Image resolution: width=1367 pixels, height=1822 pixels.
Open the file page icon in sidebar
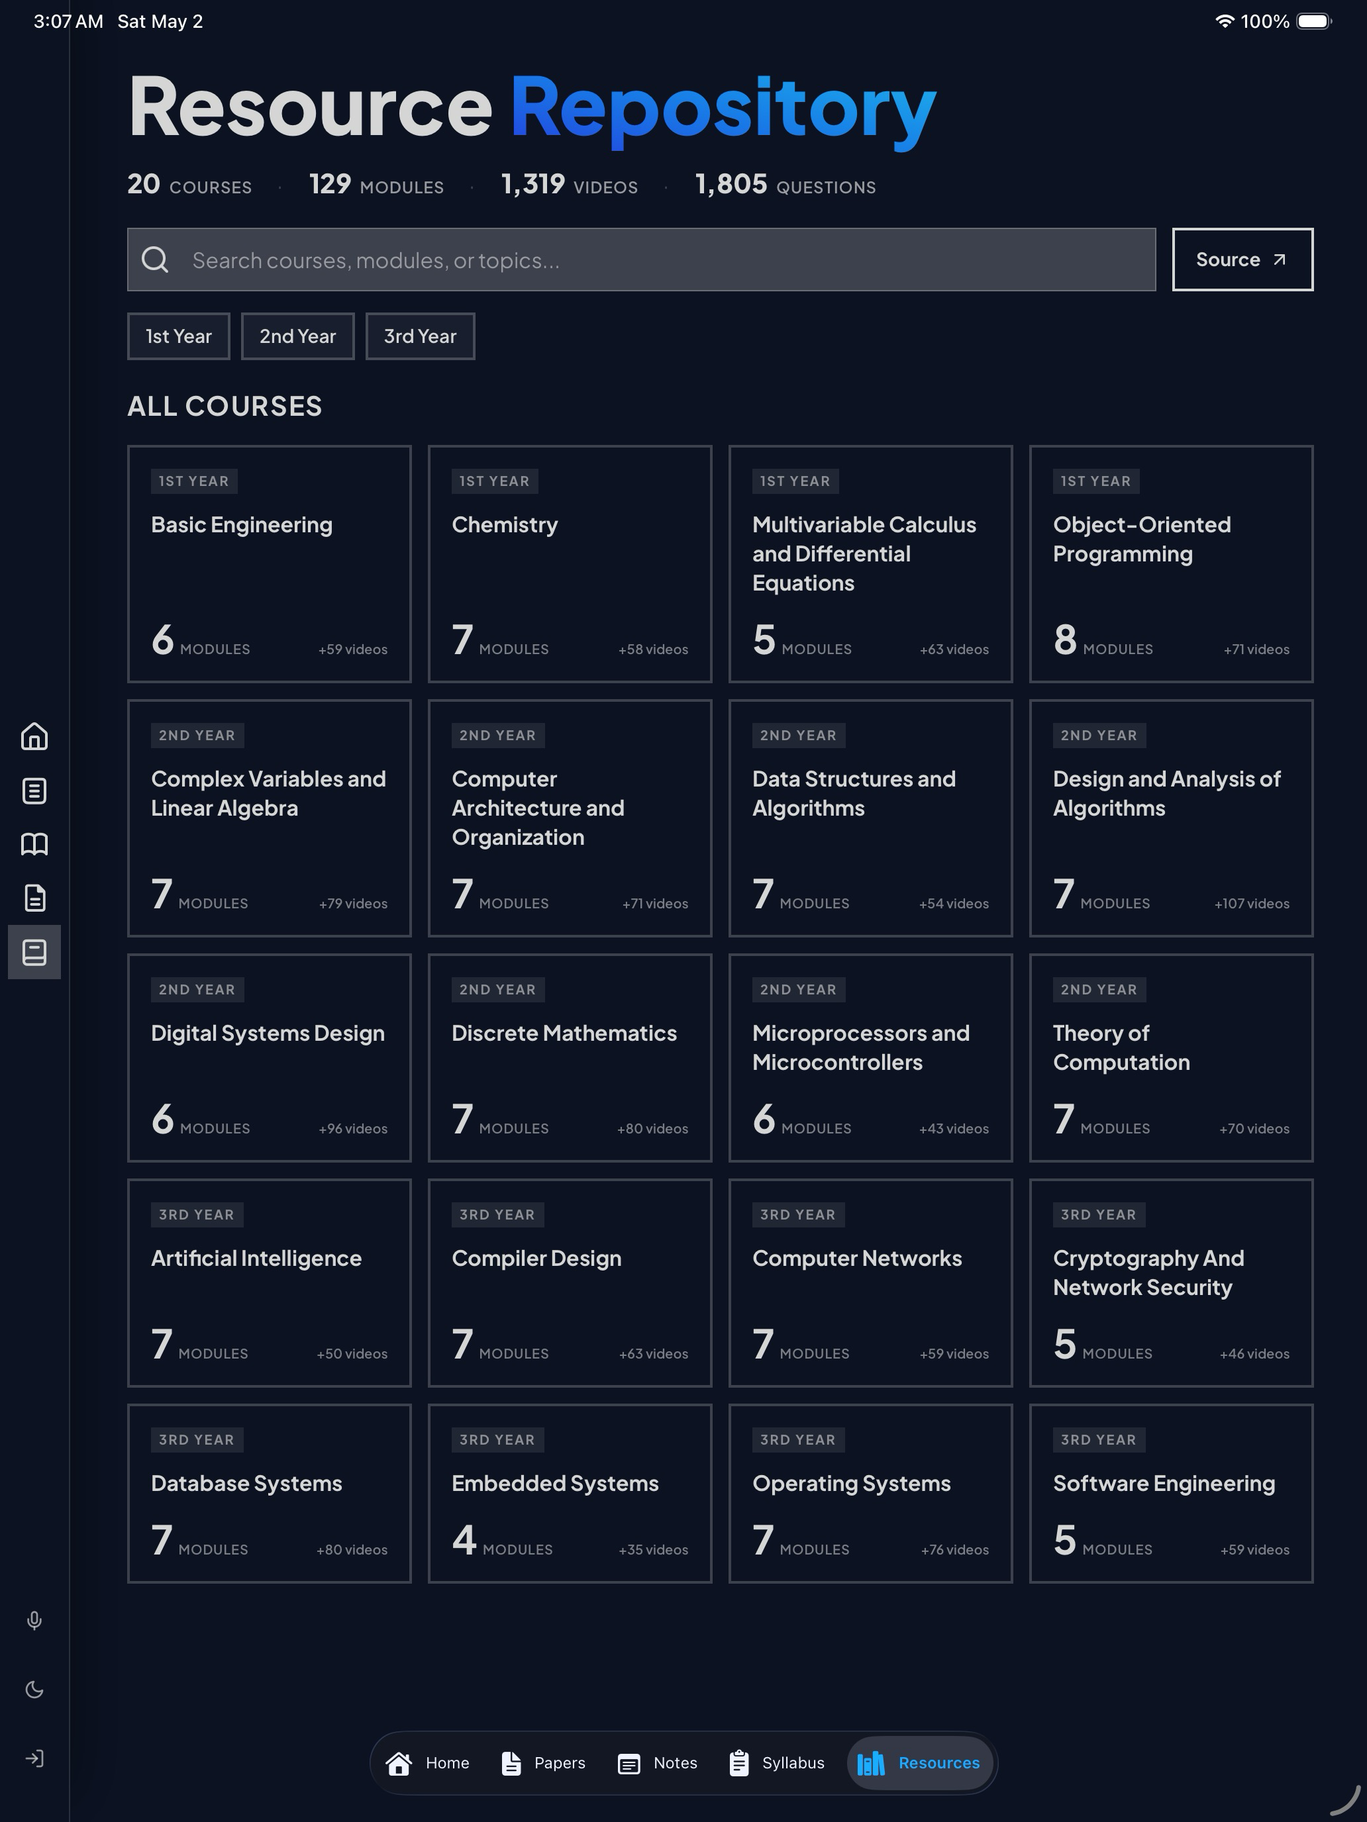pyautogui.click(x=34, y=898)
